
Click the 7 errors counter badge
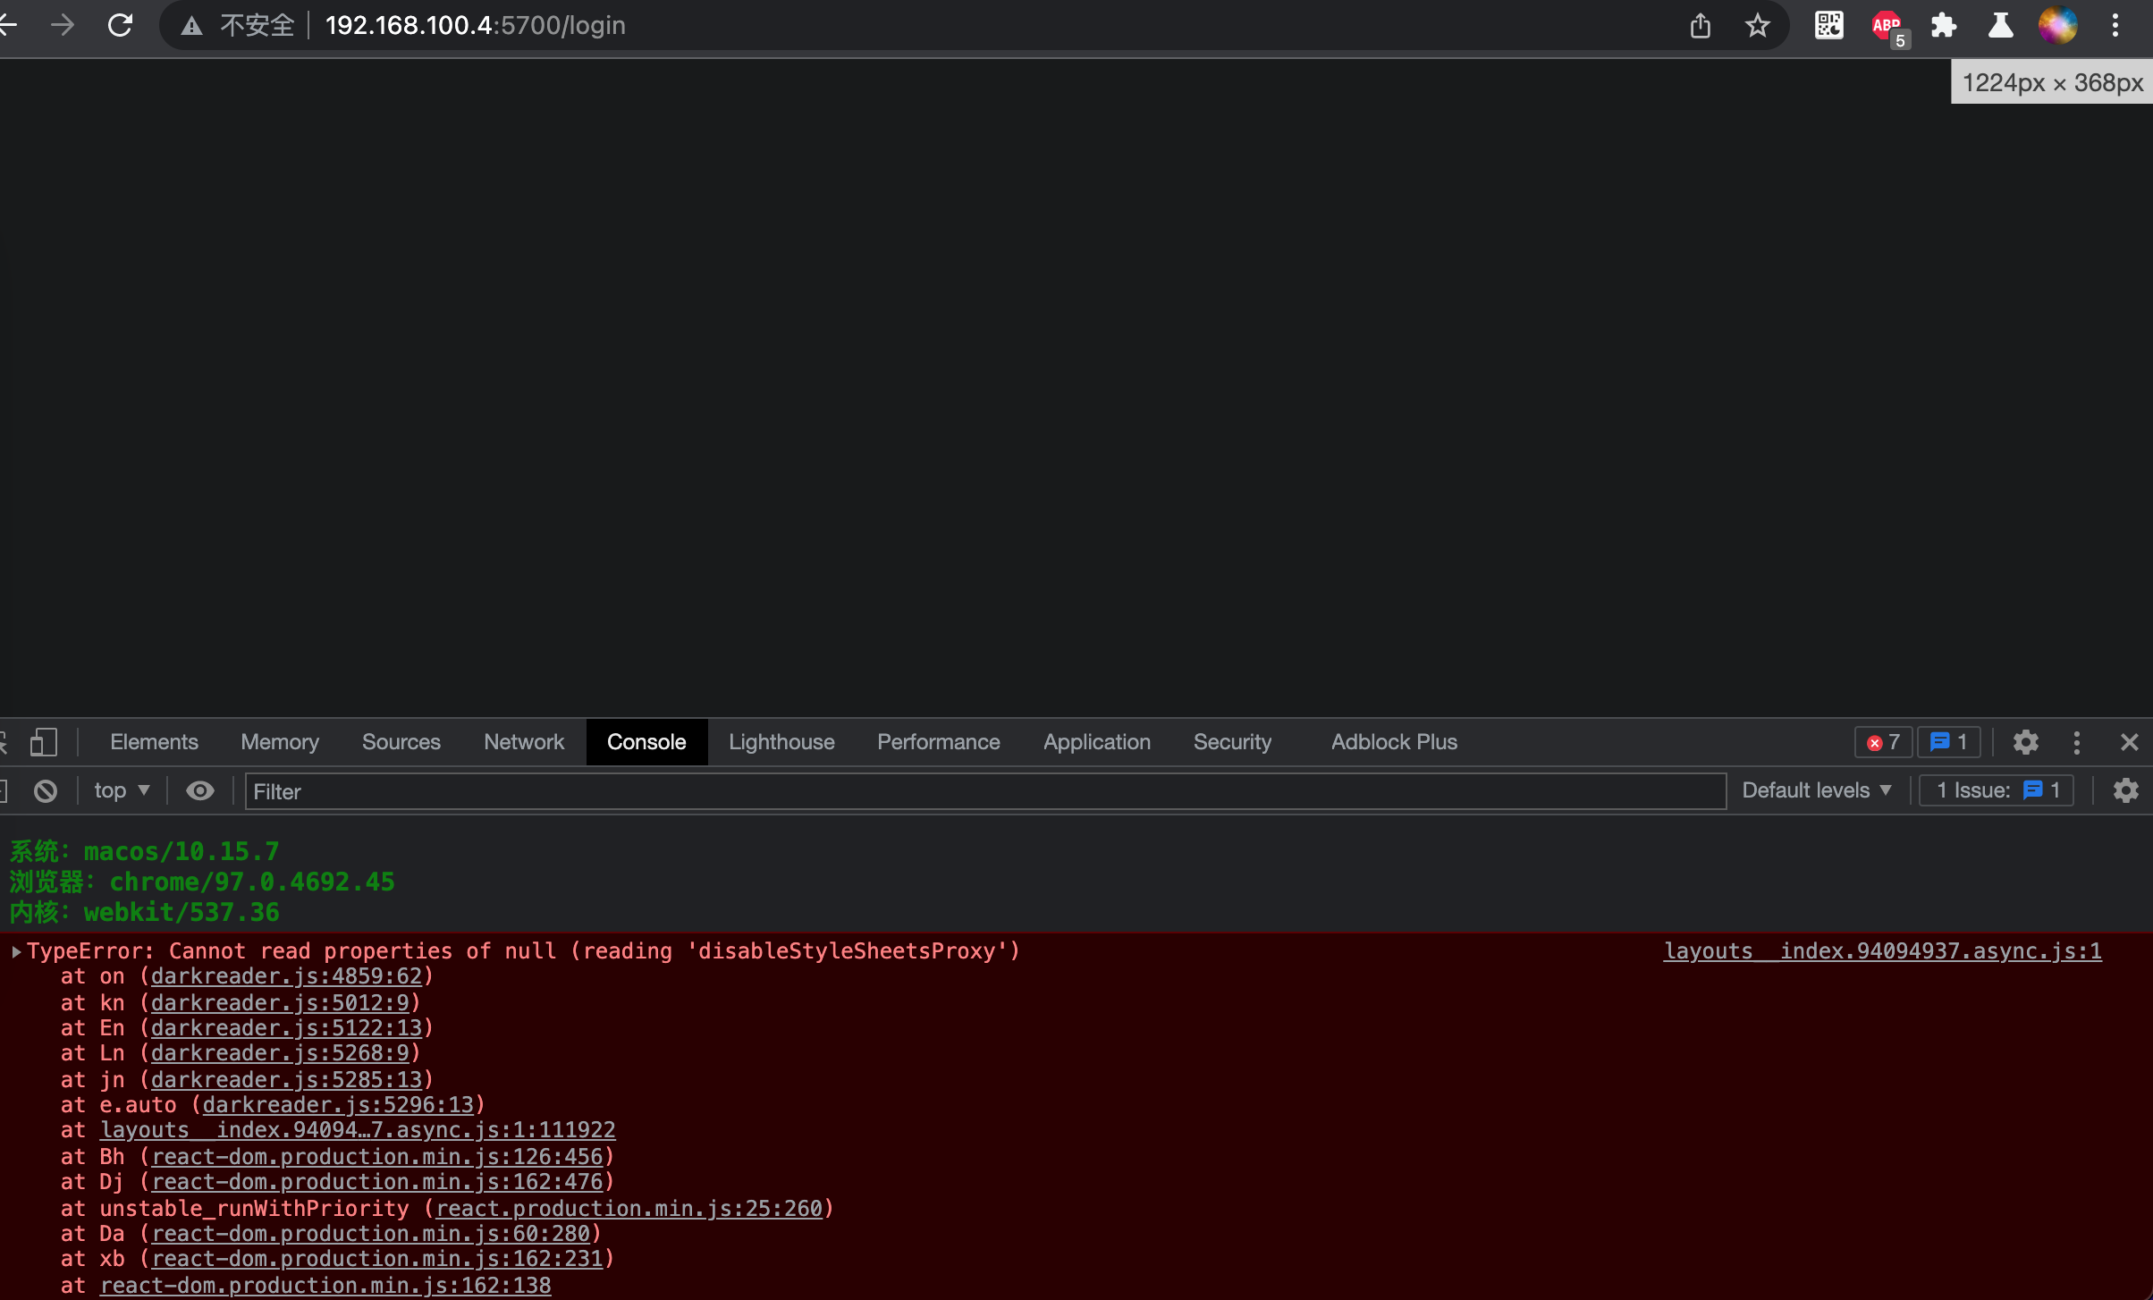point(1883,742)
